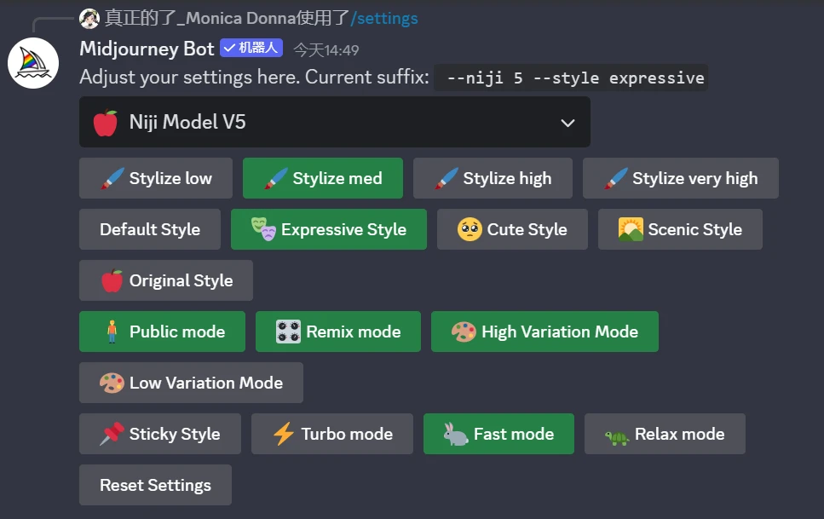Image resolution: width=824 pixels, height=519 pixels.
Task: Click Reset Settings button
Action: pos(155,485)
